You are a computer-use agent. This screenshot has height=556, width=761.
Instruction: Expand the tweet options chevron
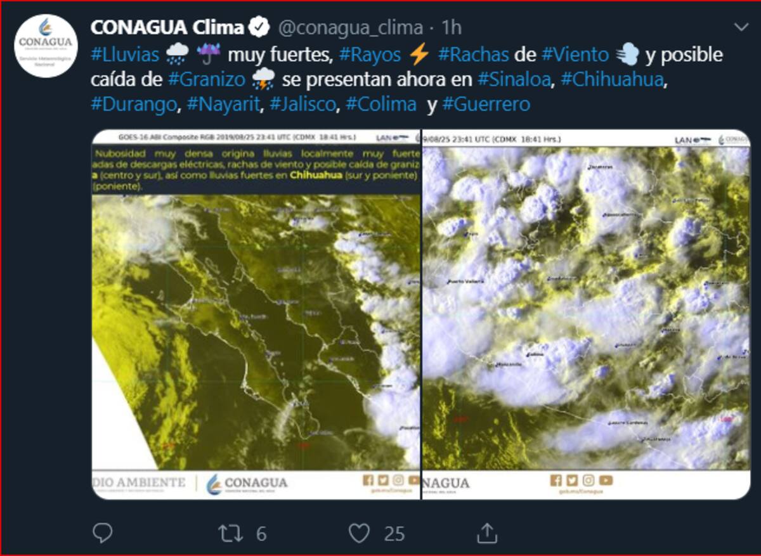(x=741, y=27)
